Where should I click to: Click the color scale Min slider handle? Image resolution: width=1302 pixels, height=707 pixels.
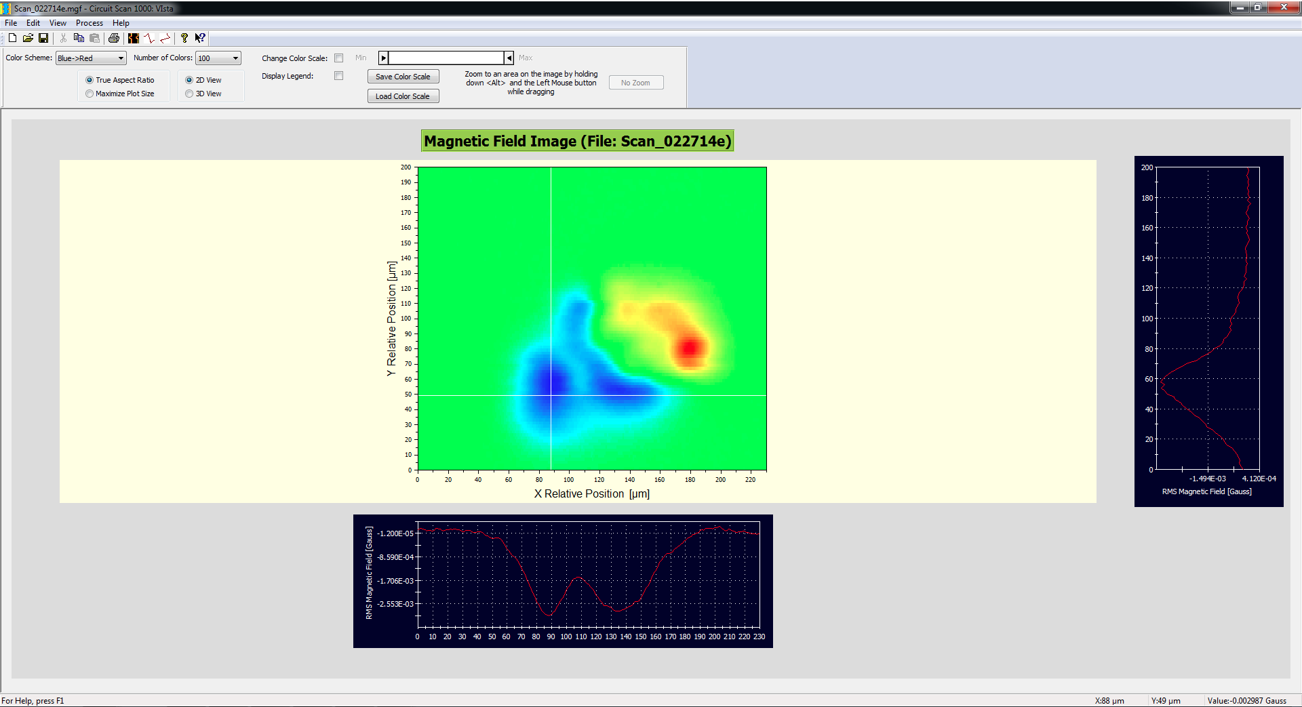click(384, 58)
